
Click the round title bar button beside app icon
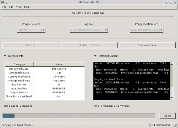coord(7,2)
